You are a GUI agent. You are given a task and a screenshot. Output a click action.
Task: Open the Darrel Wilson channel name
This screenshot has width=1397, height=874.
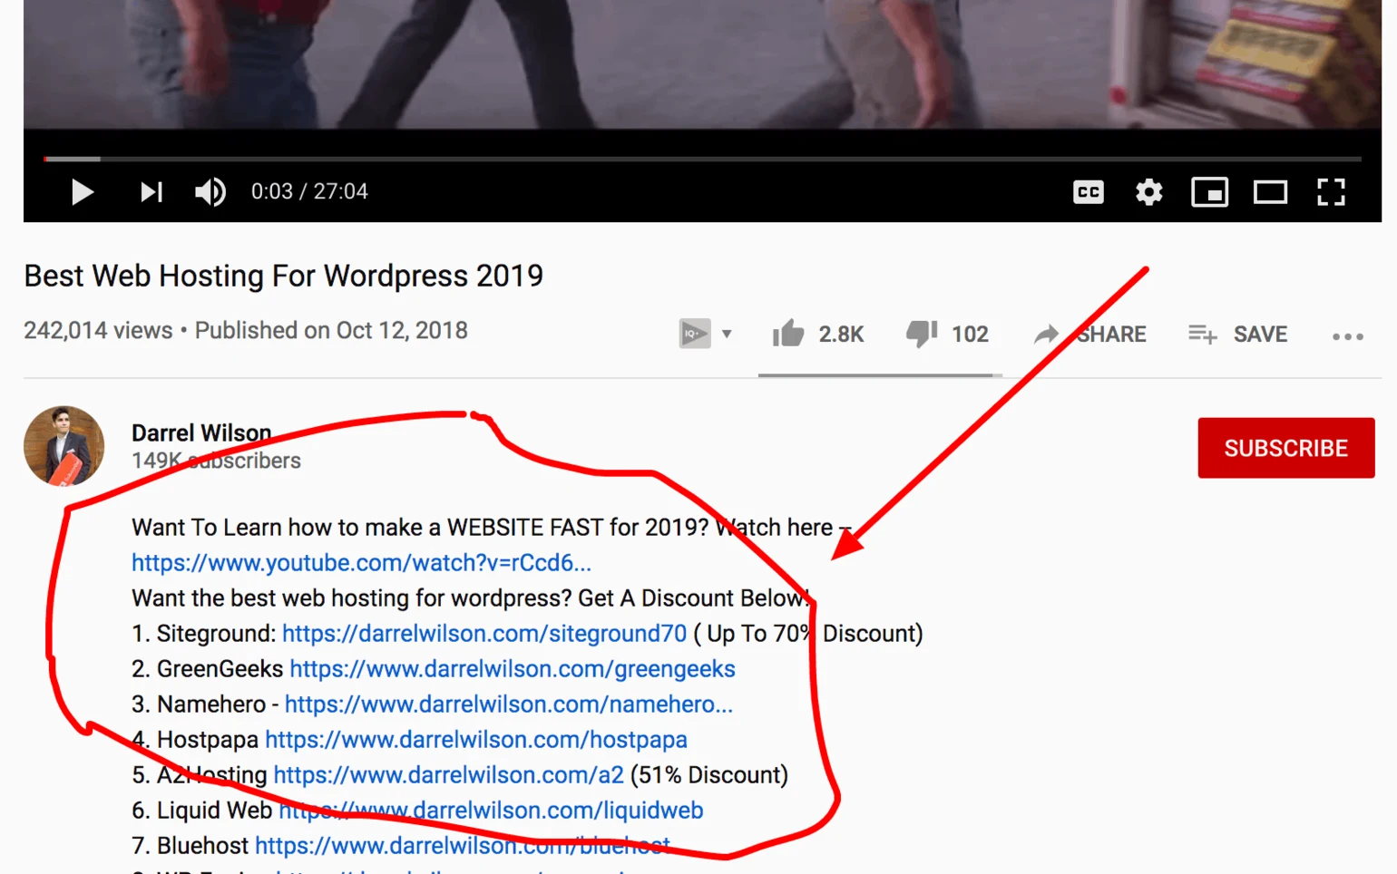[x=201, y=432]
